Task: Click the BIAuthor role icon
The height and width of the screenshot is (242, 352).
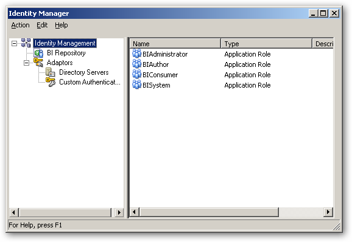Action: [136, 64]
